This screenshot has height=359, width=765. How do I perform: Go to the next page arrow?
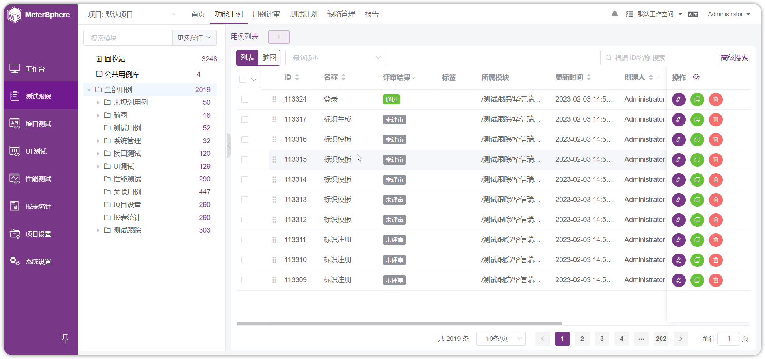coord(681,339)
